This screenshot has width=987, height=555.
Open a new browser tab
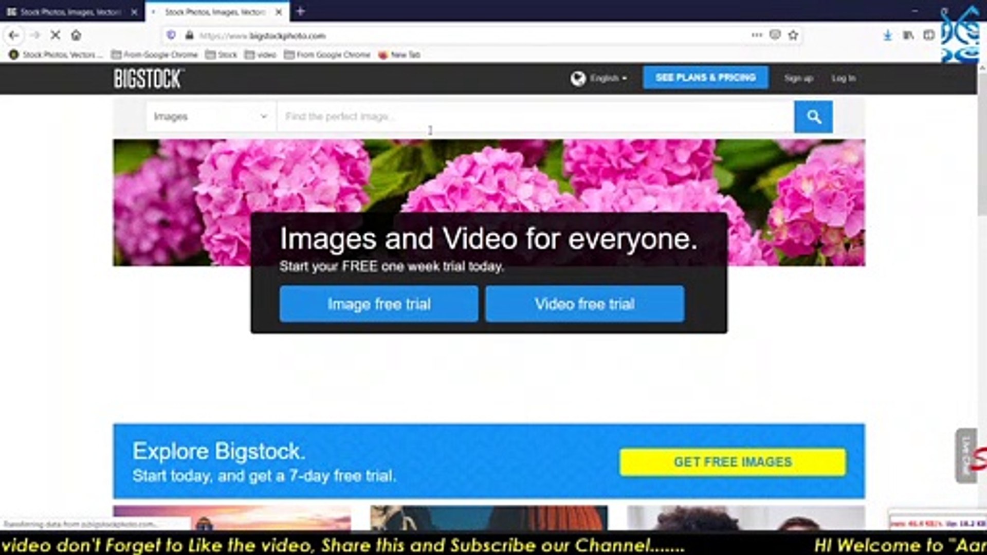pyautogui.click(x=301, y=11)
